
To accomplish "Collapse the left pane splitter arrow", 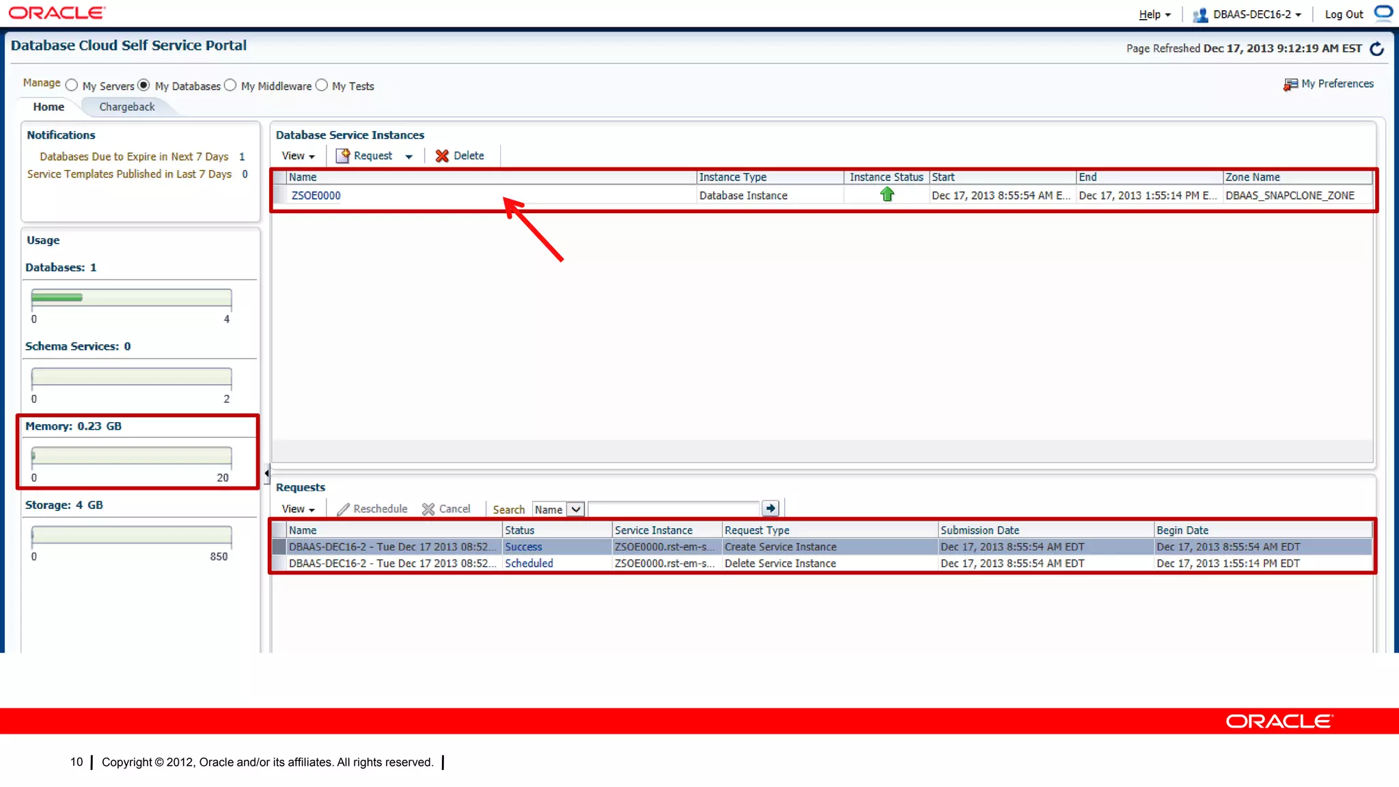I will (266, 473).
